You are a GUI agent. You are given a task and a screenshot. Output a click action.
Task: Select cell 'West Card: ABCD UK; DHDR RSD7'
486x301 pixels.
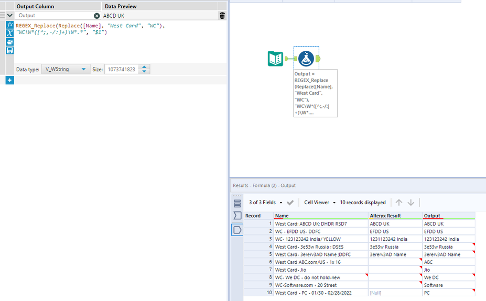tap(320, 224)
